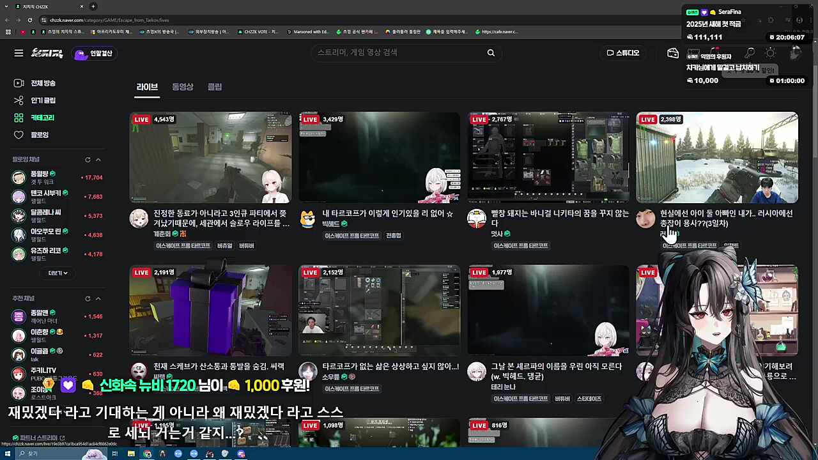The height and width of the screenshot is (460, 818).
Task: Open a new browser tab
Action: (93, 6)
